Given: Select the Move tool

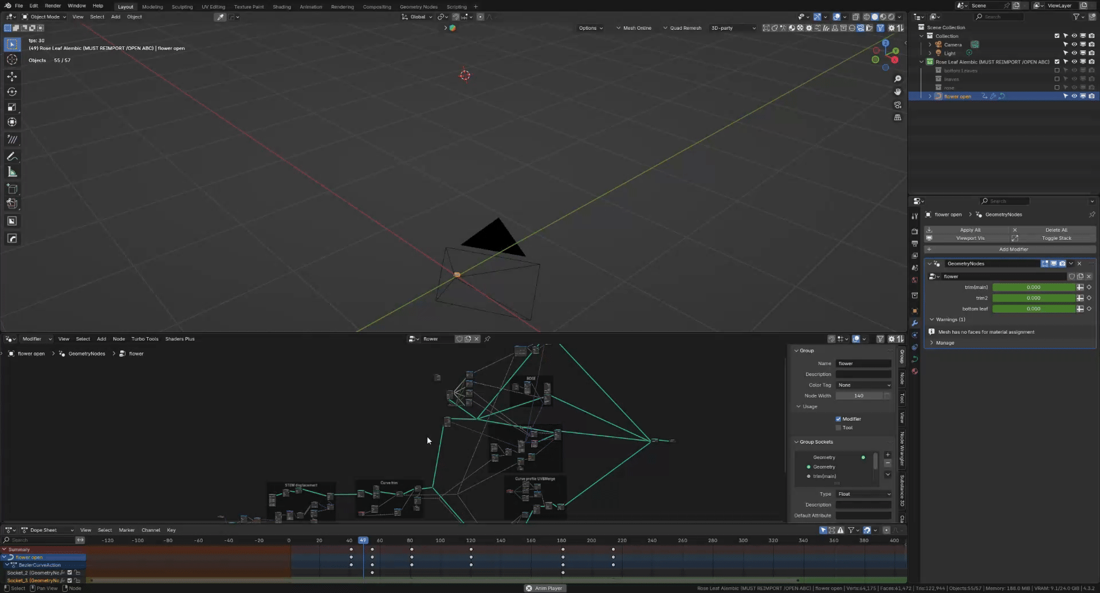Looking at the screenshot, I should [x=12, y=77].
